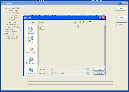Expand the Copy Fdo2Fdo node

coord(5,39)
